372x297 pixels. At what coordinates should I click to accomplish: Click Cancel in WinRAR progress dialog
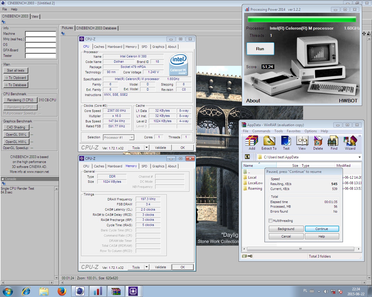(286, 236)
